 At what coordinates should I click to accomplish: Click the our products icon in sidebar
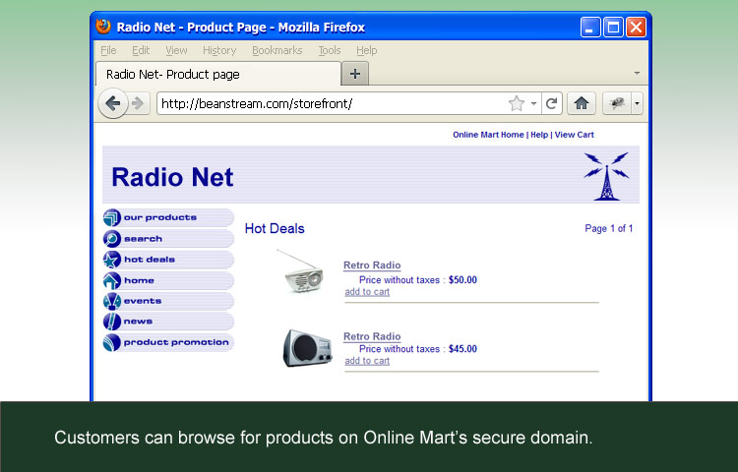(111, 217)
